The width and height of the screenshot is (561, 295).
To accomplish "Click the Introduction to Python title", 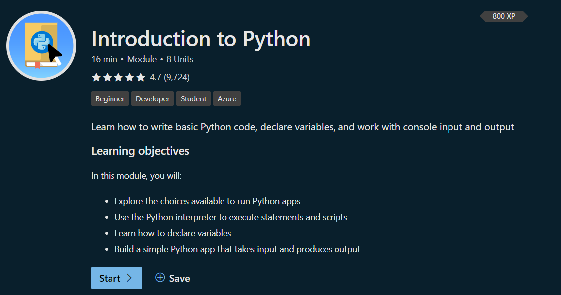I will (201, 39).
